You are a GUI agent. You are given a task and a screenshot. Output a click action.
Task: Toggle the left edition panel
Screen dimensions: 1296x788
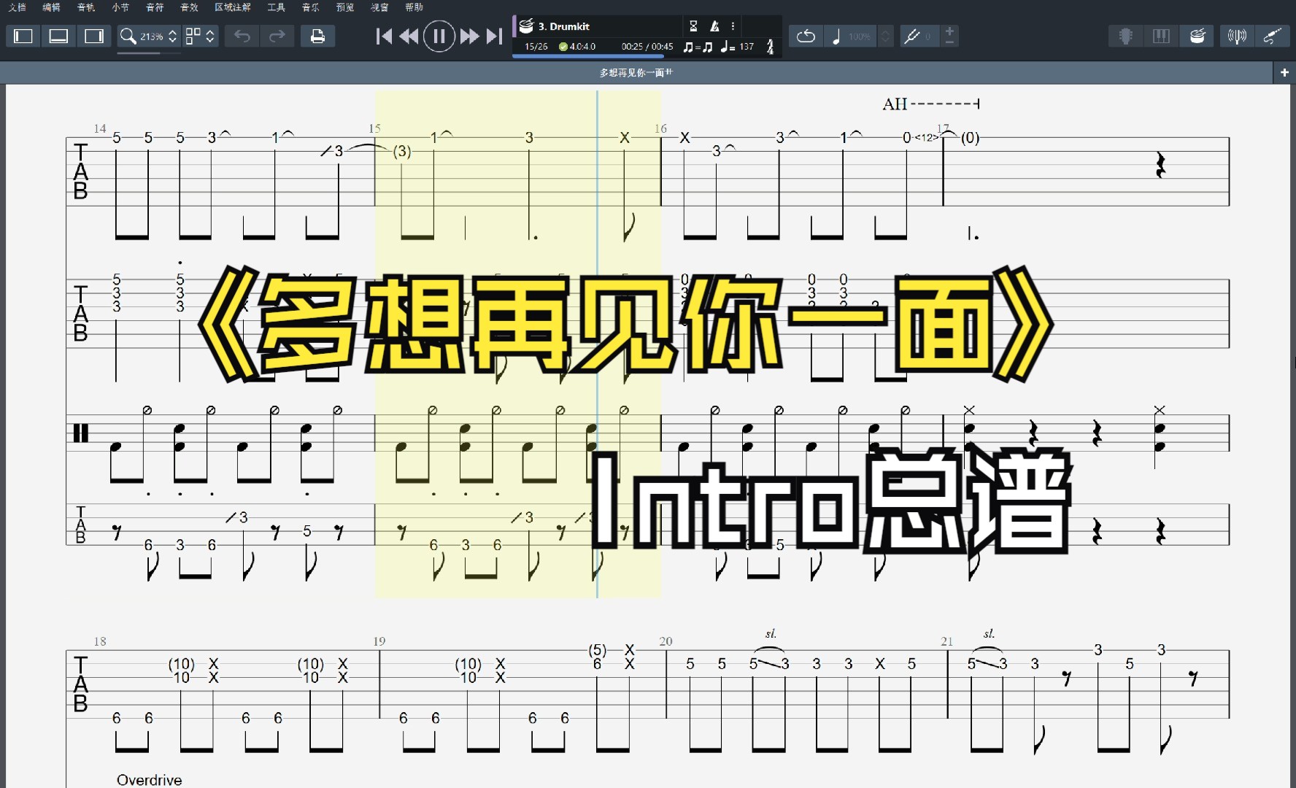point(23,36)
